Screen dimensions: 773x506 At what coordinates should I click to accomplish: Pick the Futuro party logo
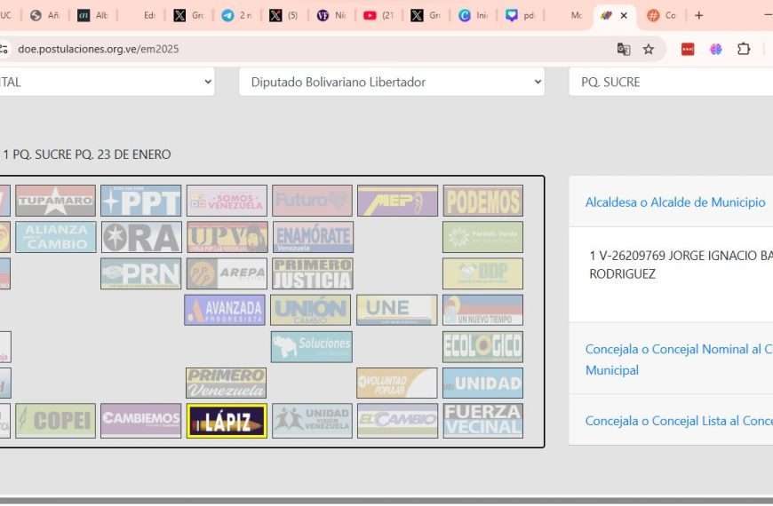tap(312, 201)
